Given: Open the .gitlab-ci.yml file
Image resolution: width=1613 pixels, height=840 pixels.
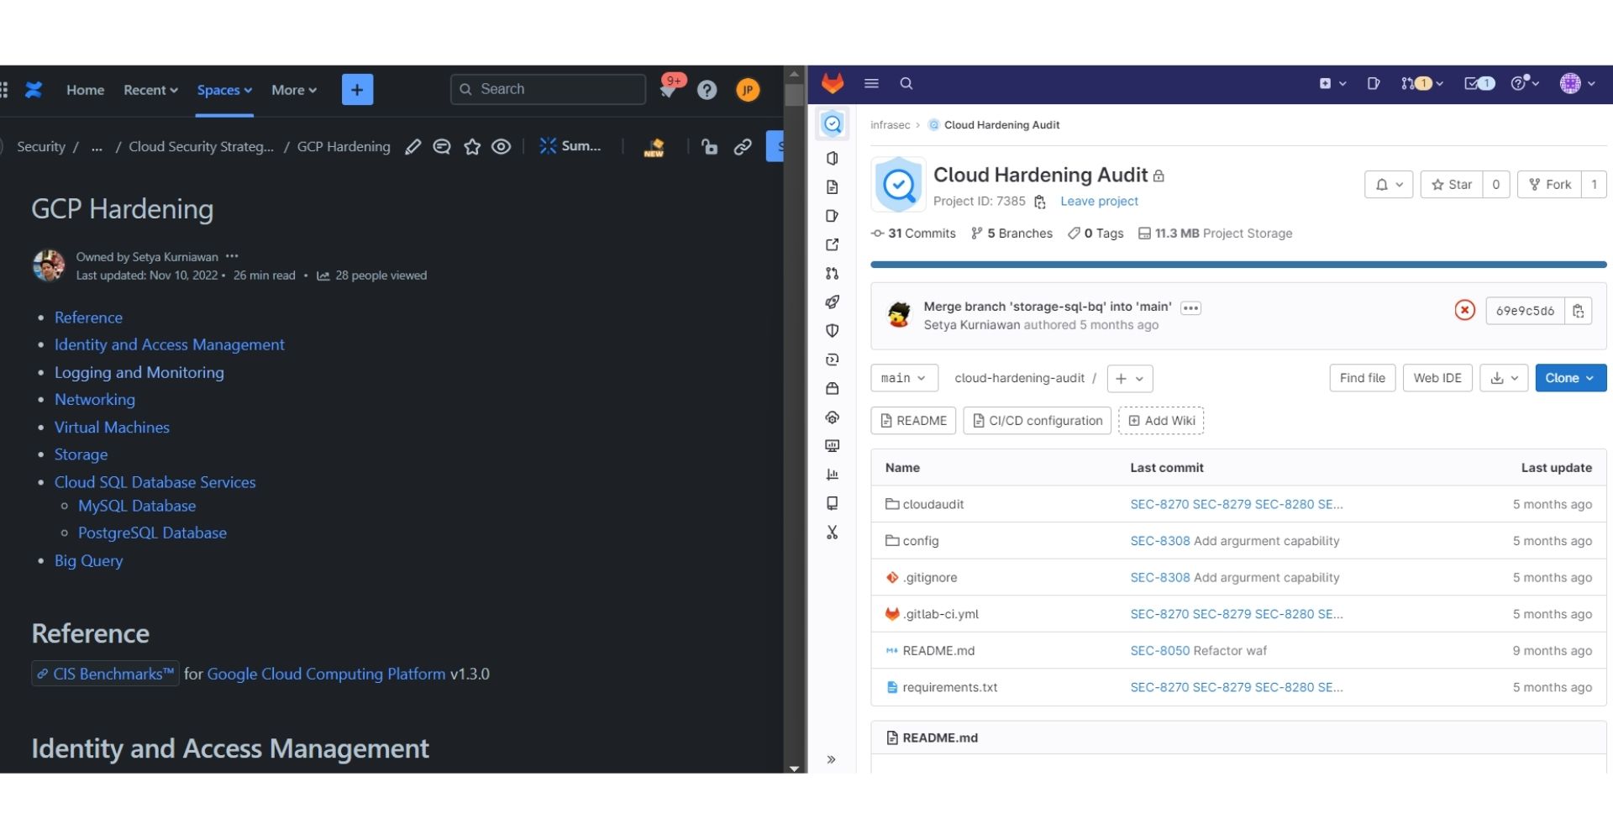Looking at the screenshot, I should coord(940,615).
